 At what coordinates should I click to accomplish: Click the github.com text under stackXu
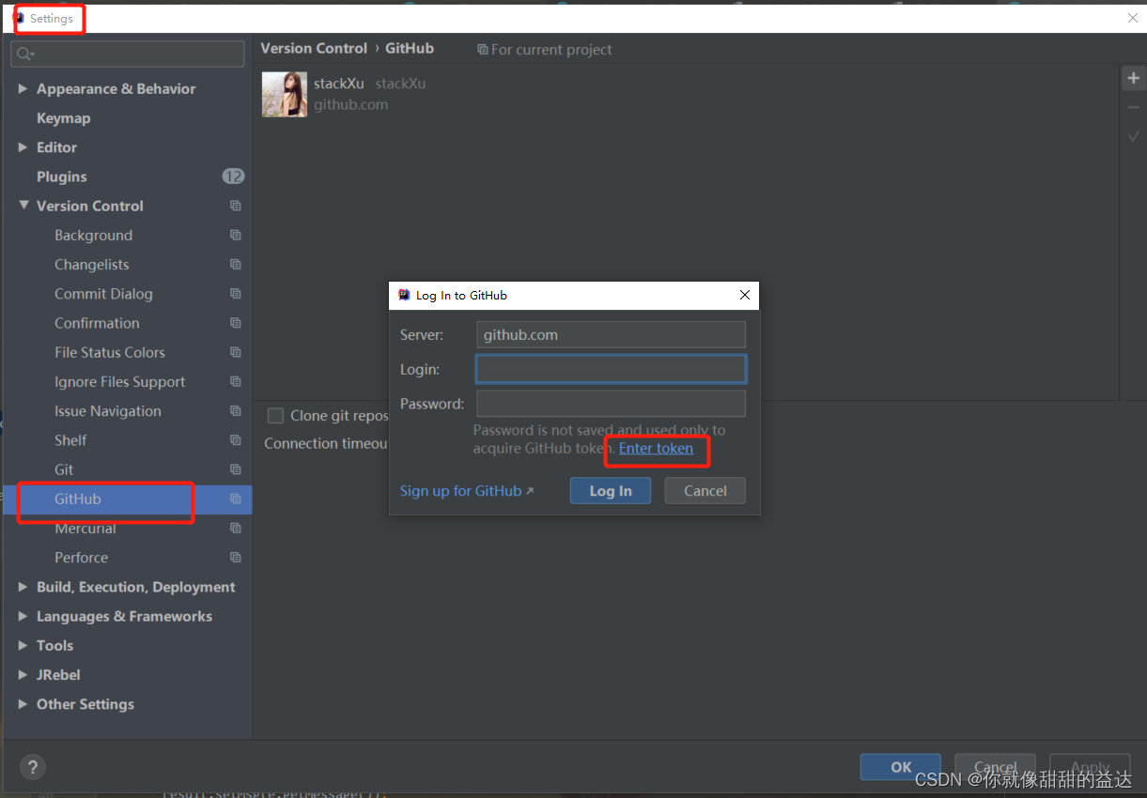click(351, 104)
